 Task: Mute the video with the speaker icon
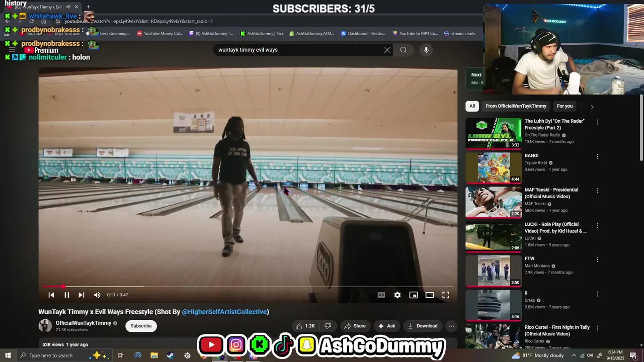tap(97, 295)
